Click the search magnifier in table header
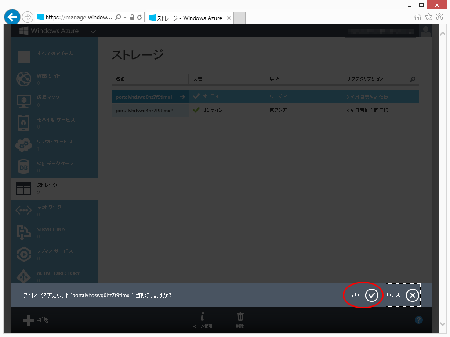 point(413,79)
